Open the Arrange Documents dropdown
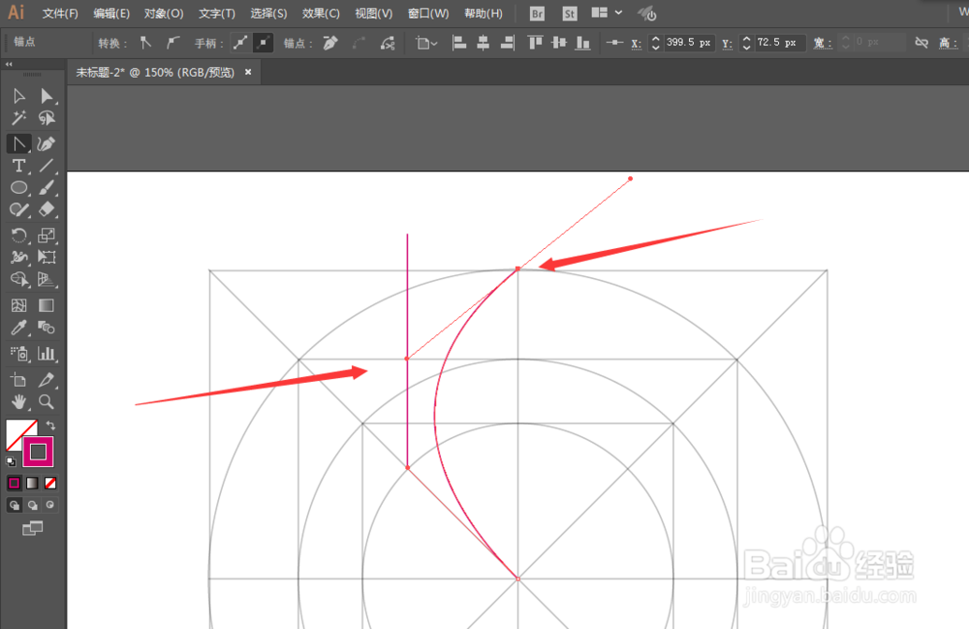Image resolution: width=969 pixels, height=629 pixels. pyautogui.click(x=607, y=13)
